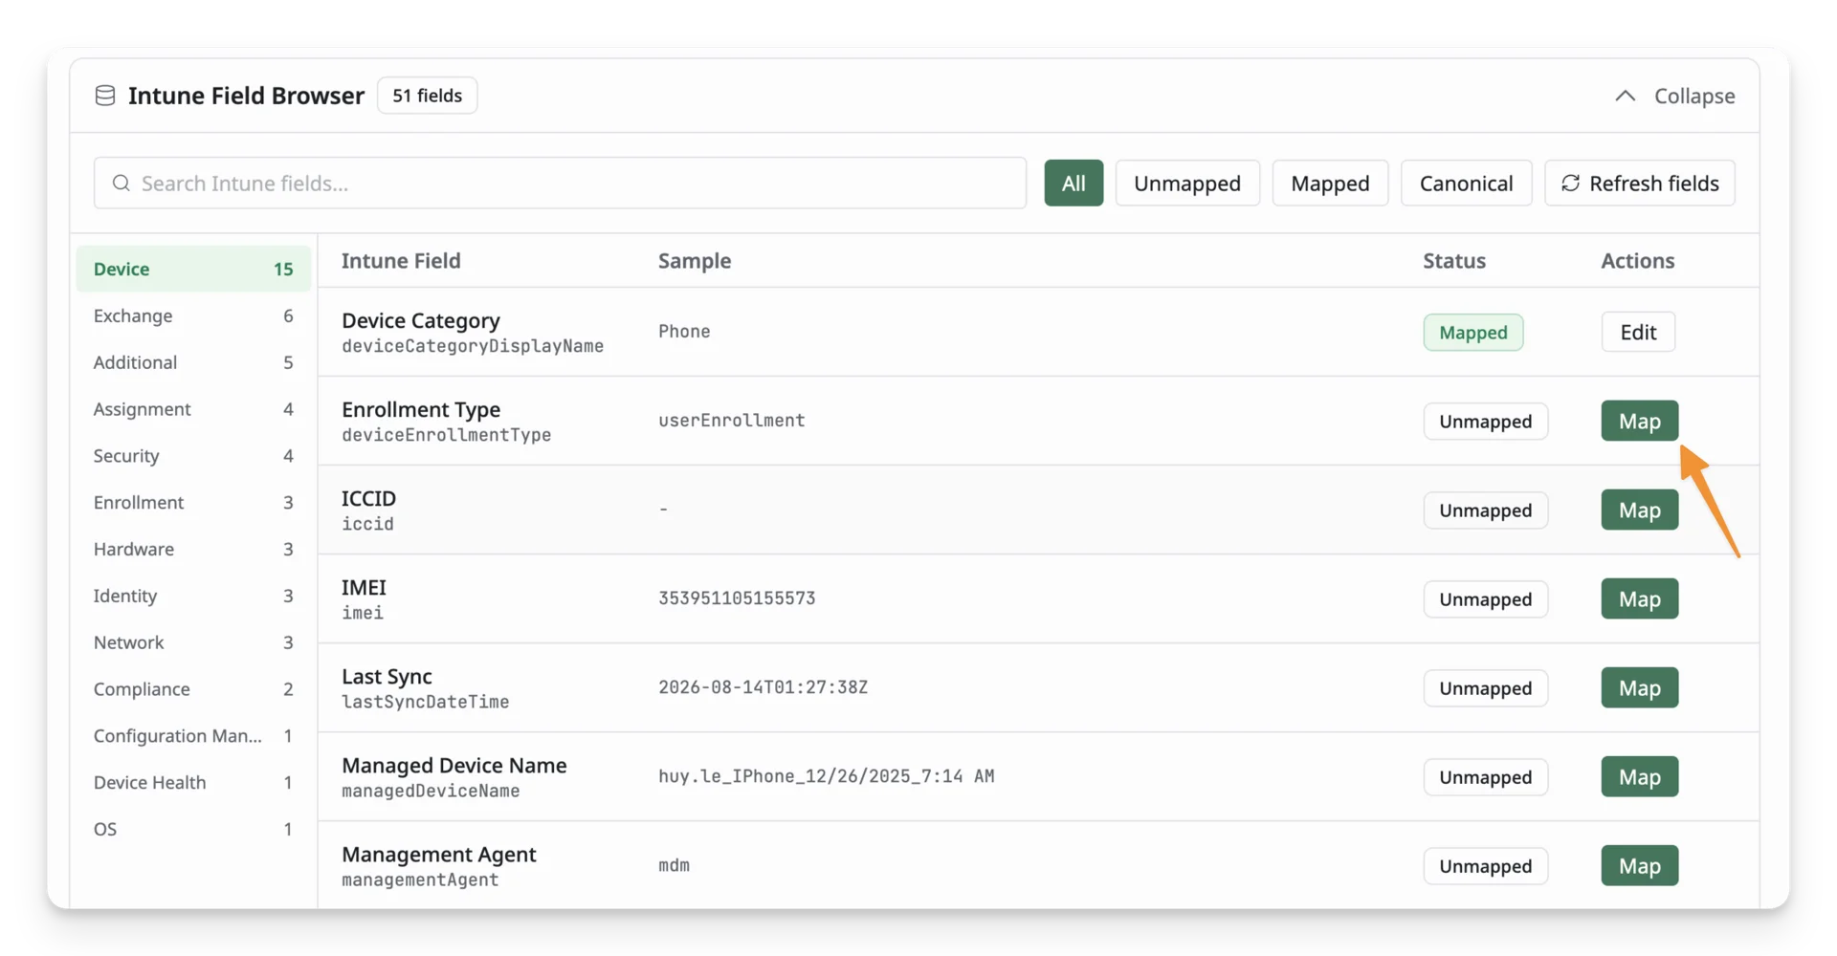
Task: Map the Management Agent field
Action: [x=1639, y=865]
